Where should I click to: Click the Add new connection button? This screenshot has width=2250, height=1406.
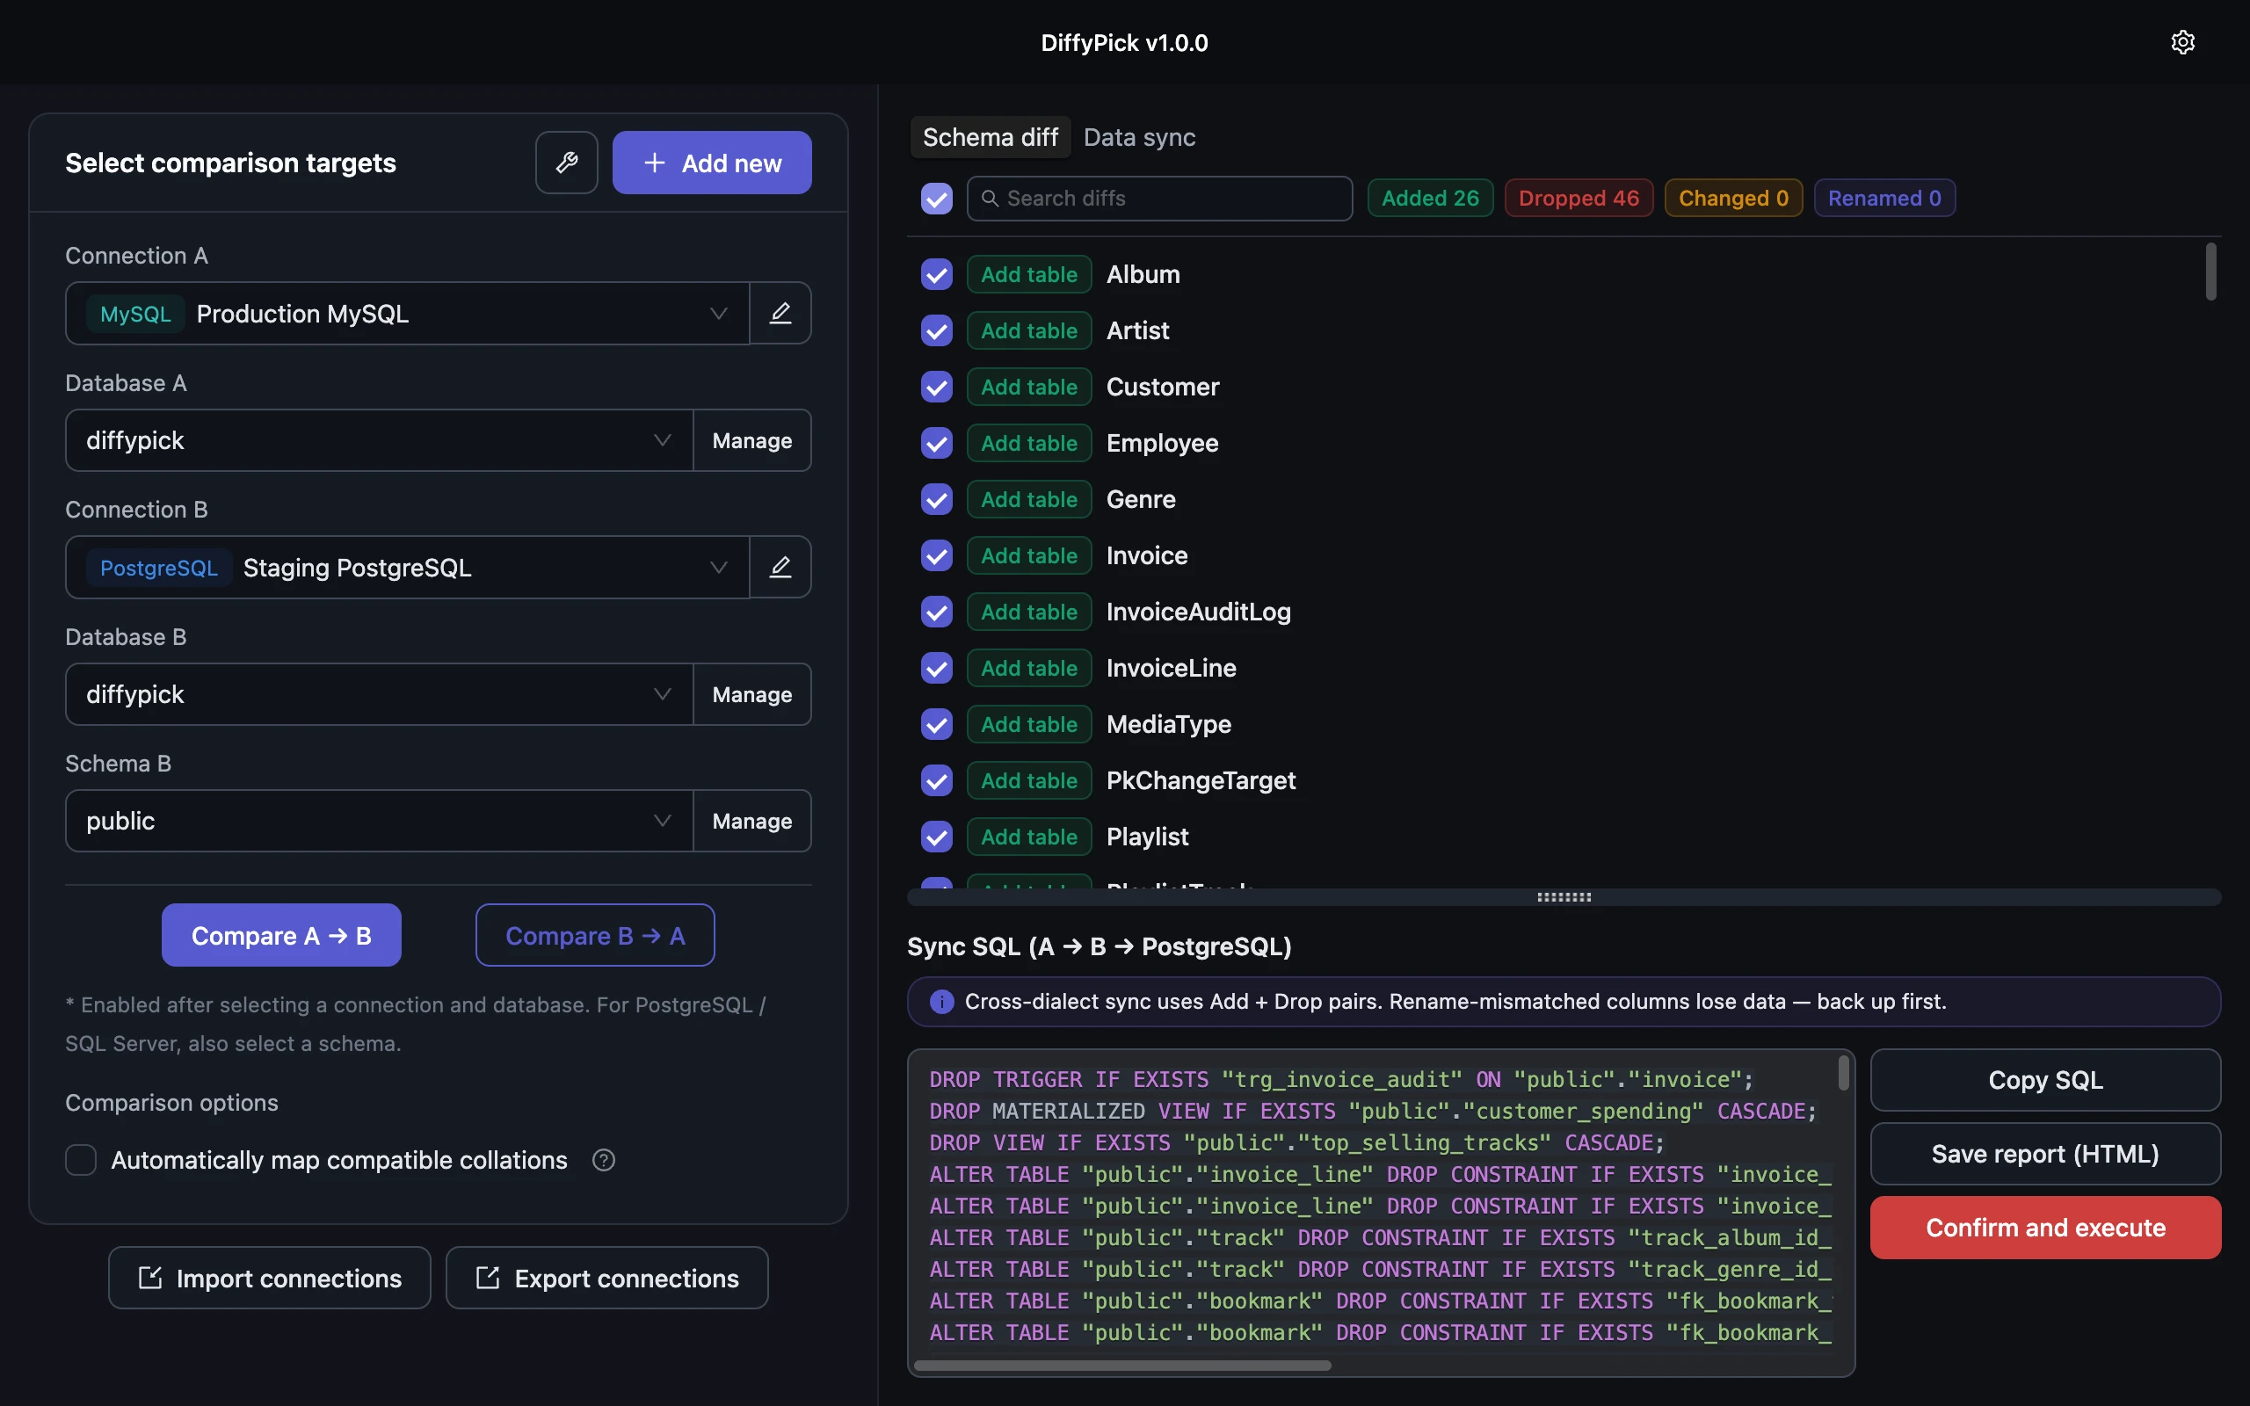[711, 163]
